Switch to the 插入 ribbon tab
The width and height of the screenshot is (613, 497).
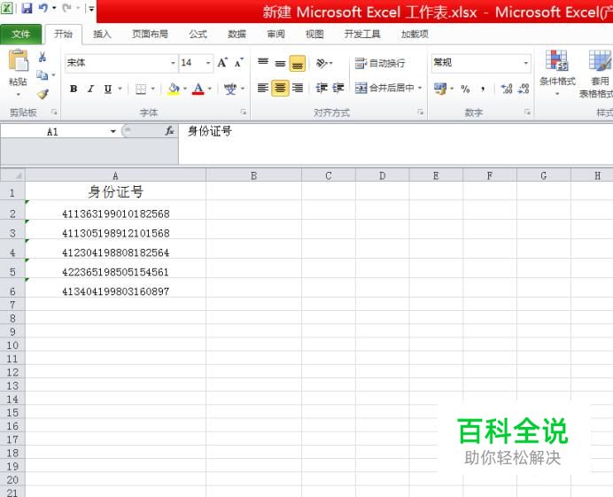(102, 35)
